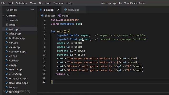Switch to the alias.cpp editor tab
Image resolution: width=169 pixels, height=95 pixels.
[49, 10]
